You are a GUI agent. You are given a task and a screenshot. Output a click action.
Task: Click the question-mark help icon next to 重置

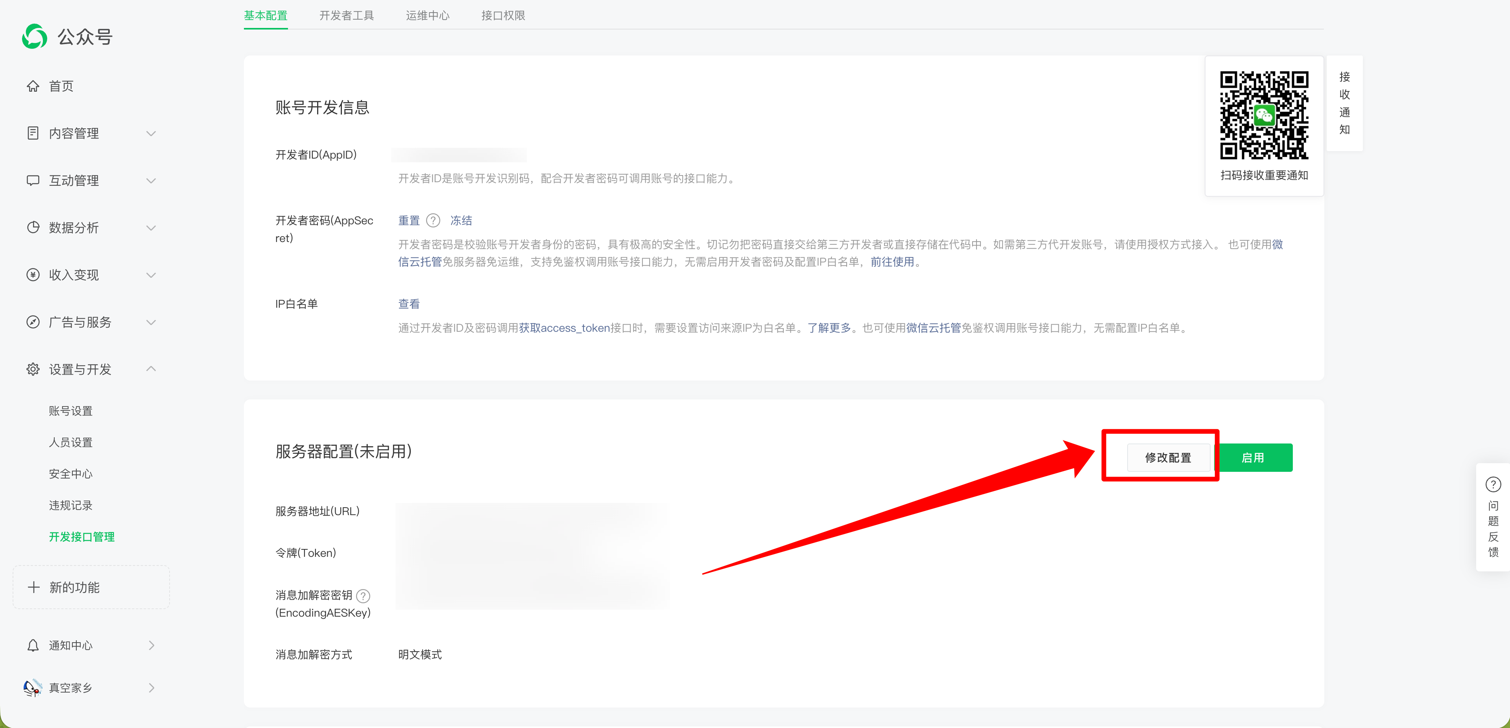coord(433,220)
